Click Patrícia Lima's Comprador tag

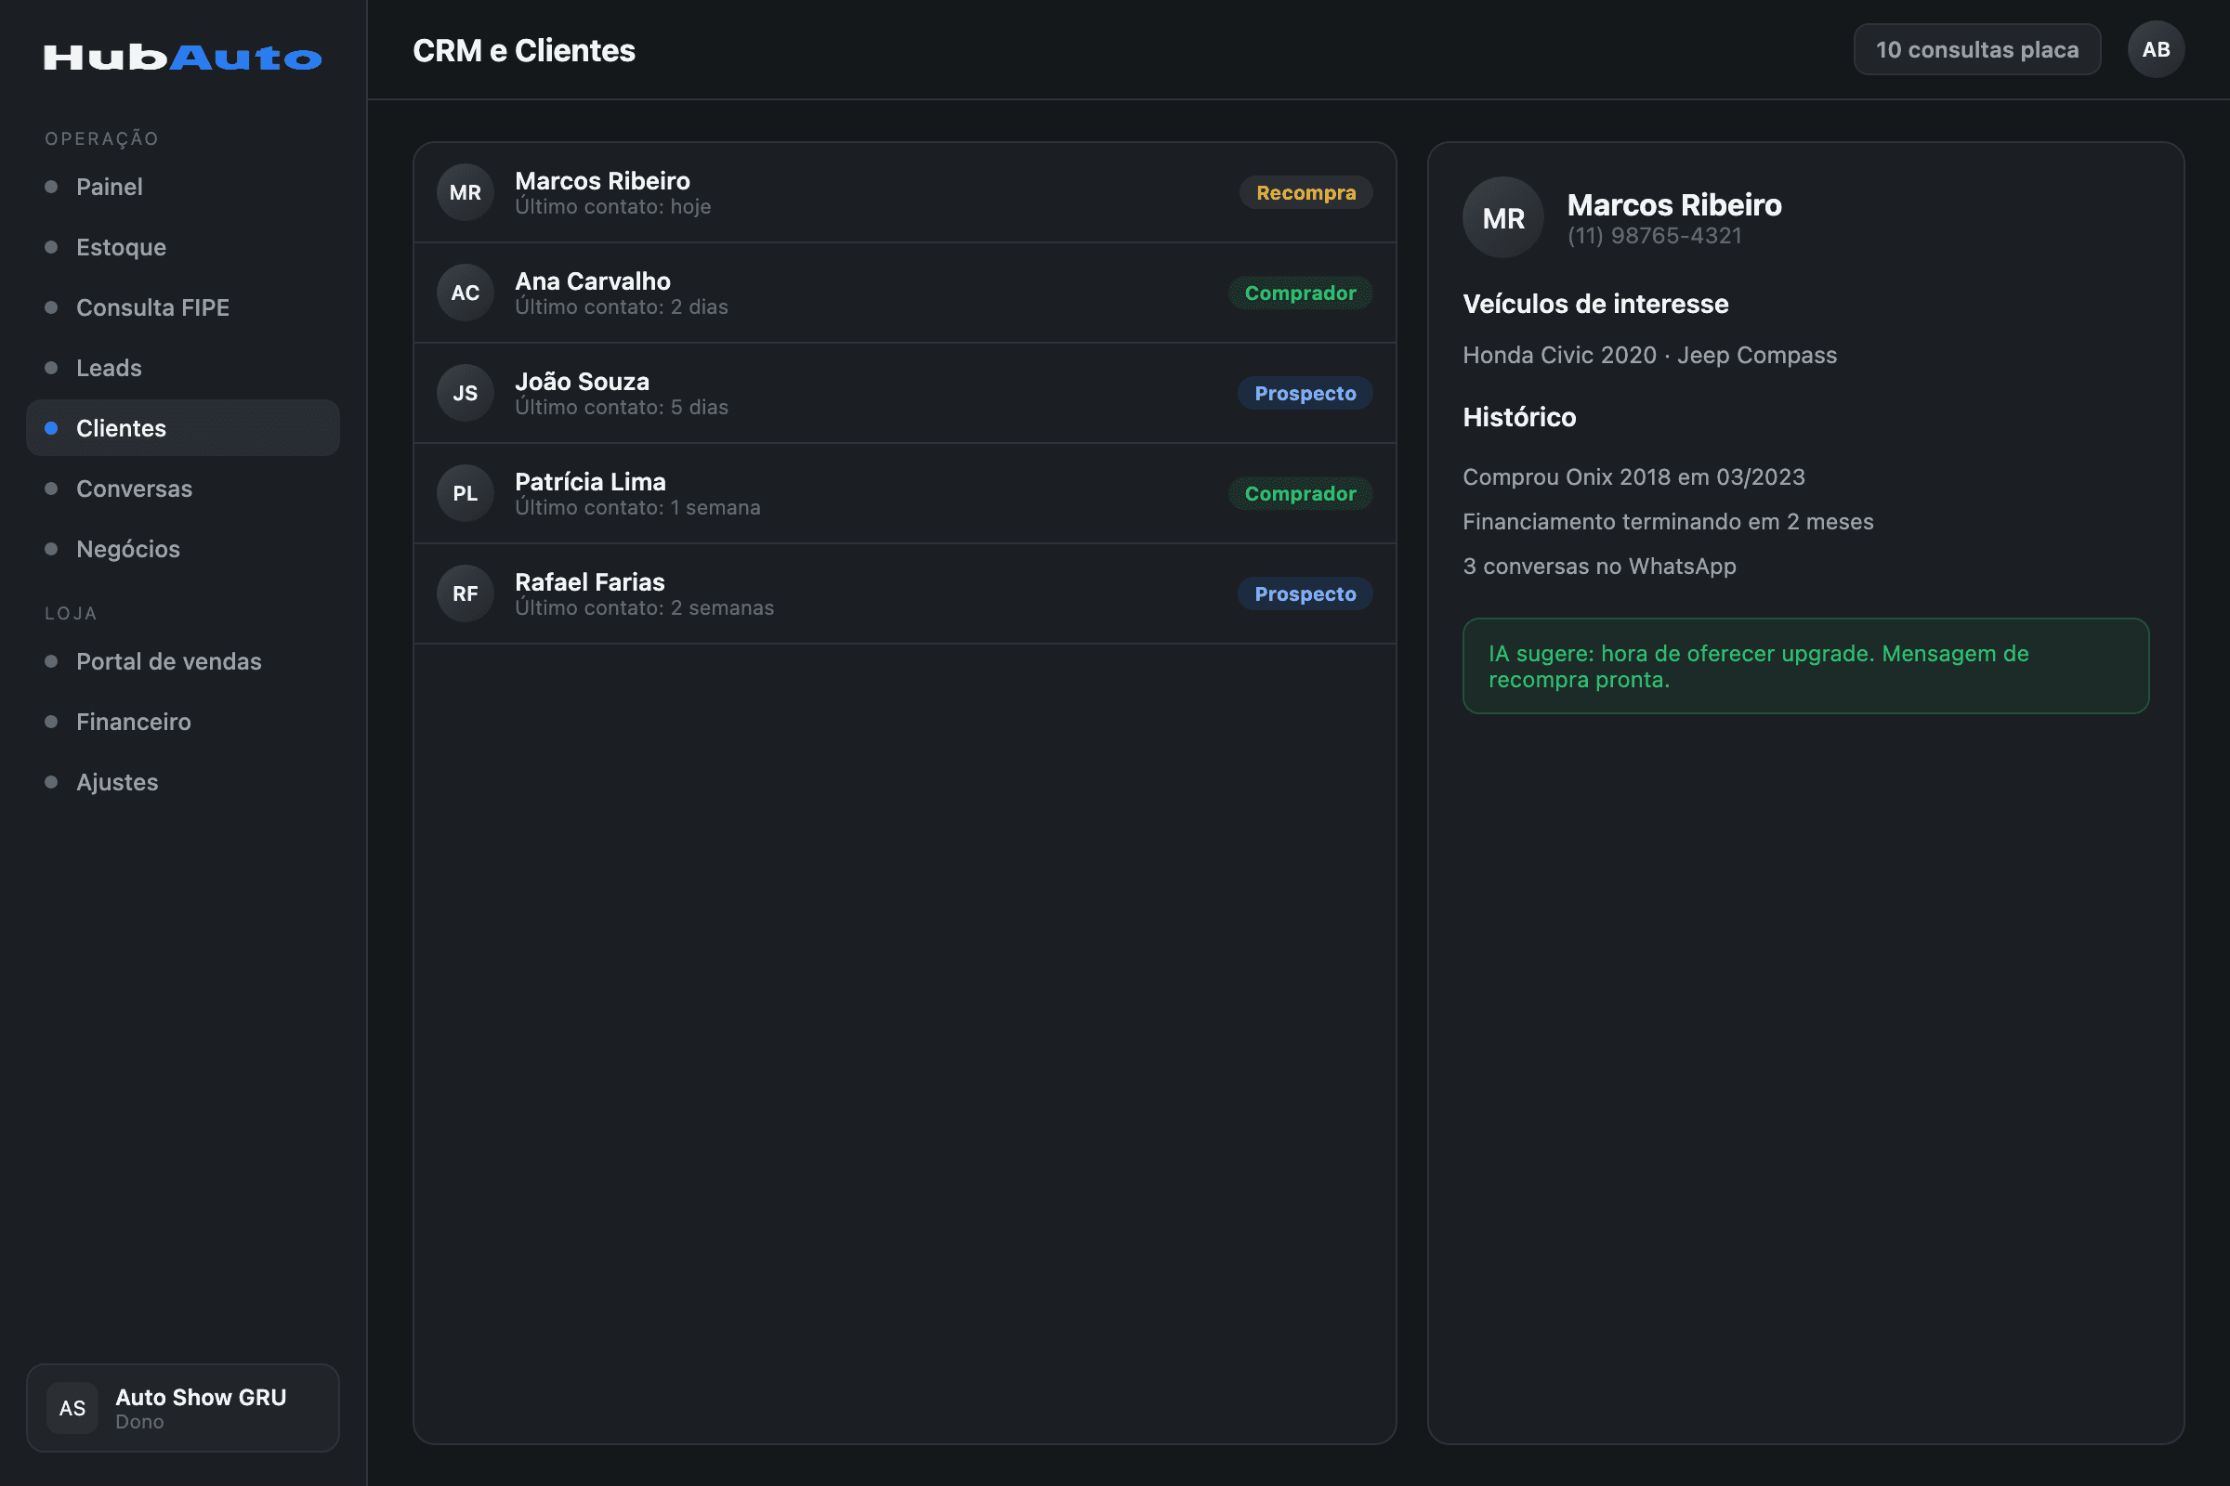click(x=1300, y=494)
